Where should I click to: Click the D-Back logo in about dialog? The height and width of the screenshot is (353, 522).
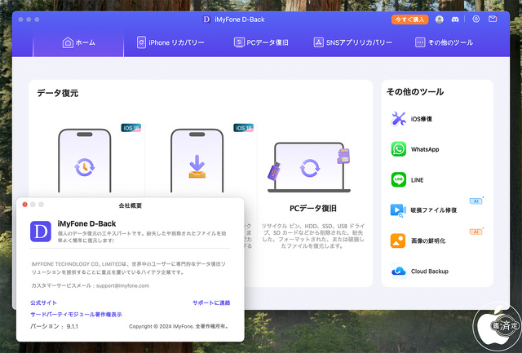click(41, 232)
